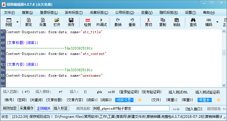The image size is (227, 121).
Task: Click the editor scrollbar down arrow
Action: coord(224,85)
